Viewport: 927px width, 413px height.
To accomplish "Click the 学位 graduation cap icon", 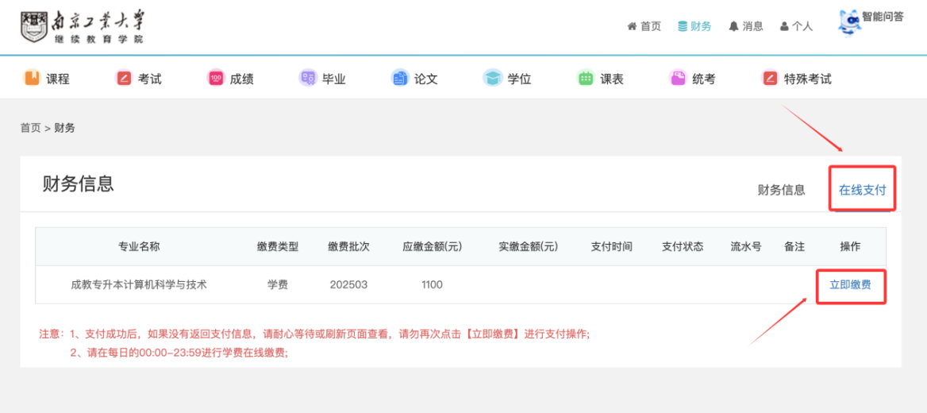I will coord(493,78).
